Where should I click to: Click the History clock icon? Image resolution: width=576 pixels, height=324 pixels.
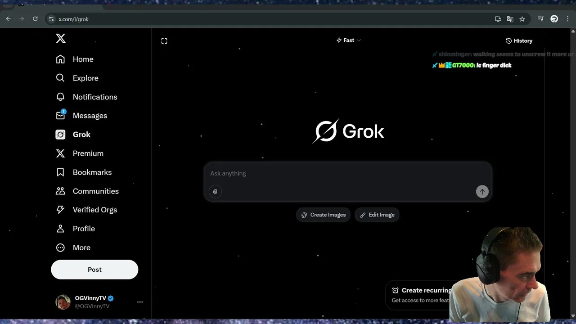509,41
